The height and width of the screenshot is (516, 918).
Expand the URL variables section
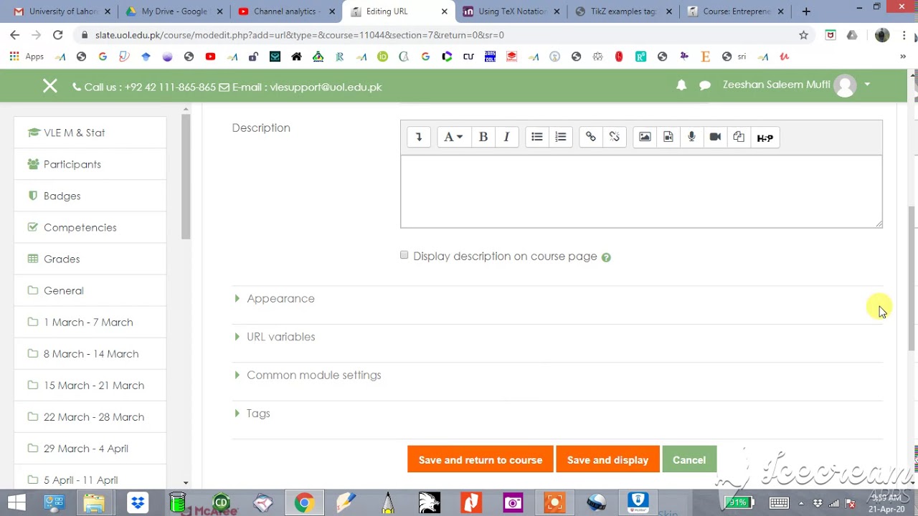click(280, 337)
